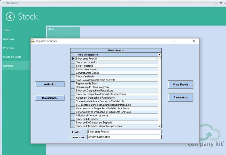Select the Reposición de Stock report row

pyautogui.click(x=116, y=83)
